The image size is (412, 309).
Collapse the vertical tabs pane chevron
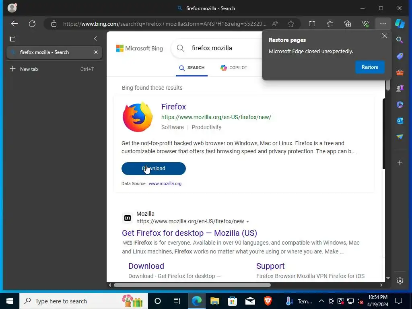pos(95,39)
